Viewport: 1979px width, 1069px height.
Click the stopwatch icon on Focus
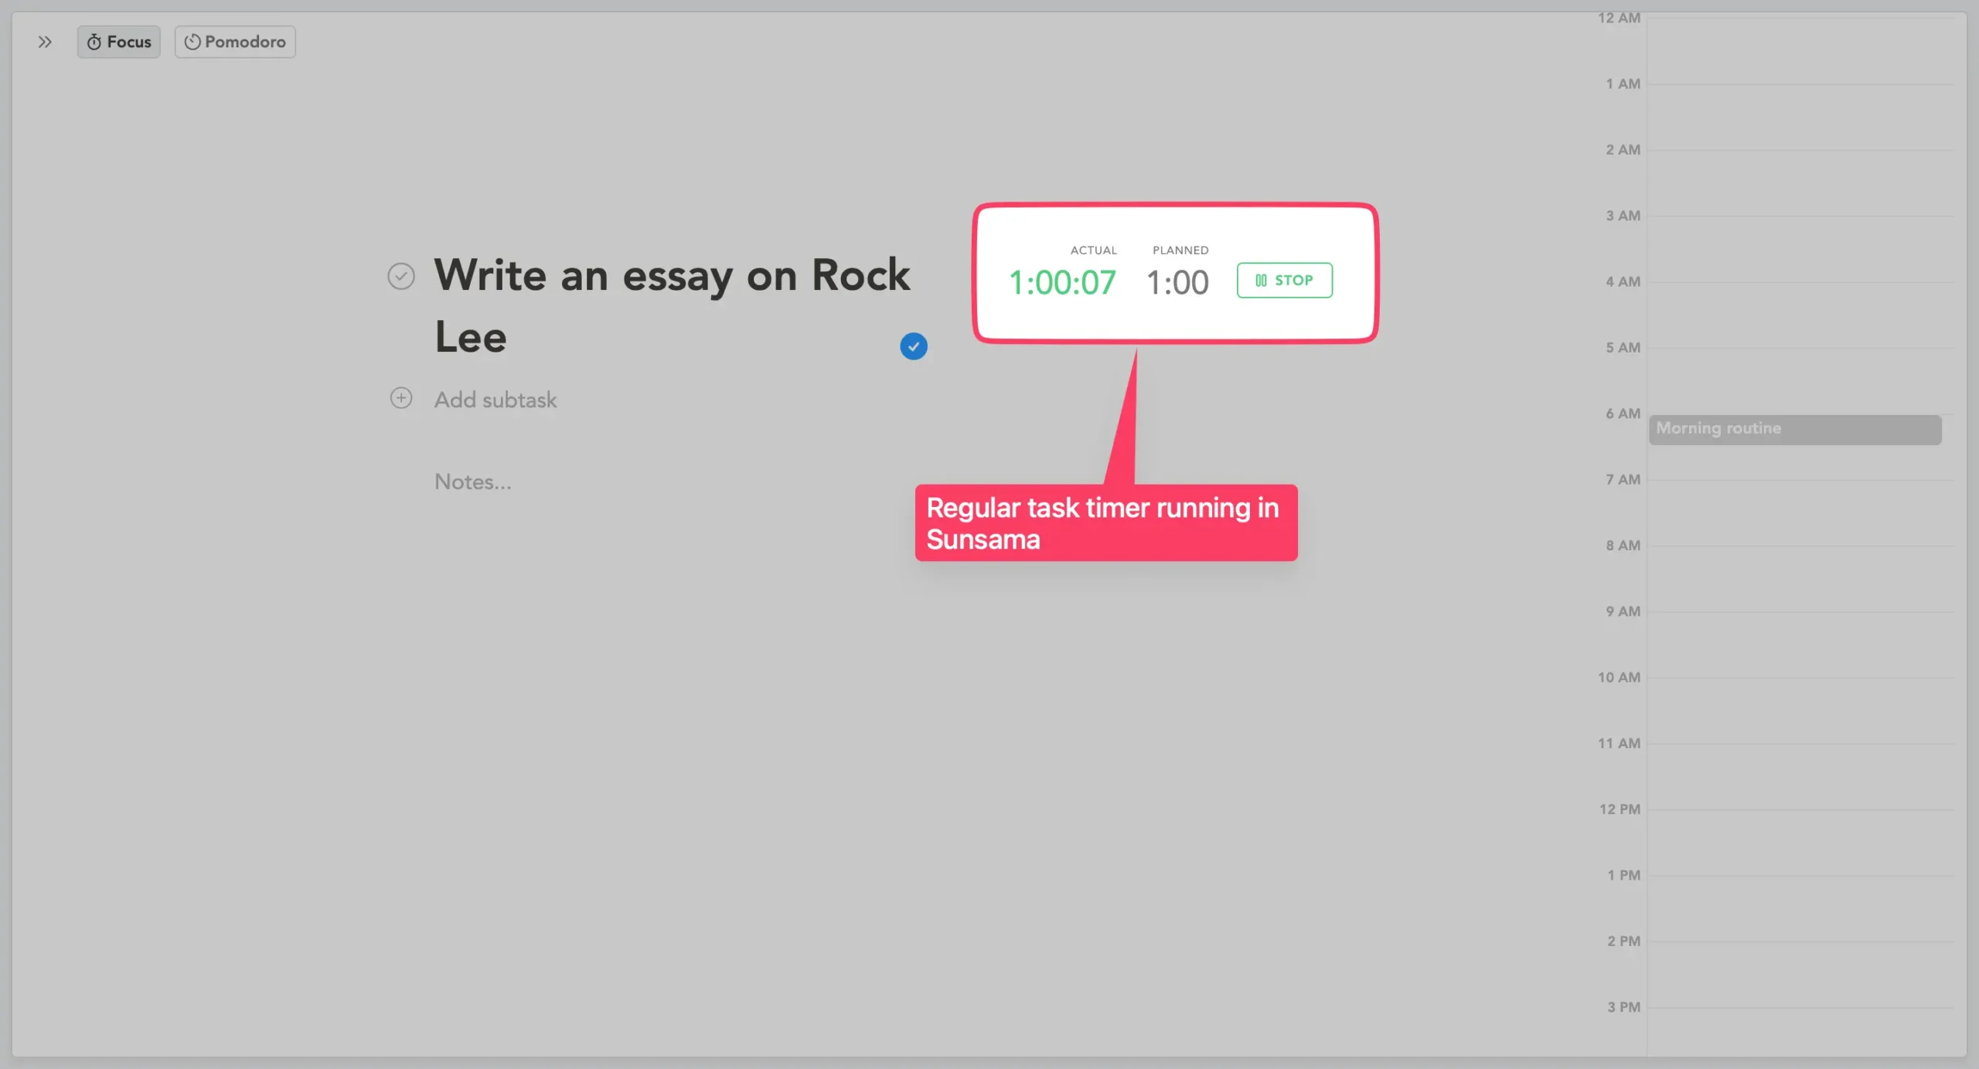pyautogui.click(x=94, y=42)
